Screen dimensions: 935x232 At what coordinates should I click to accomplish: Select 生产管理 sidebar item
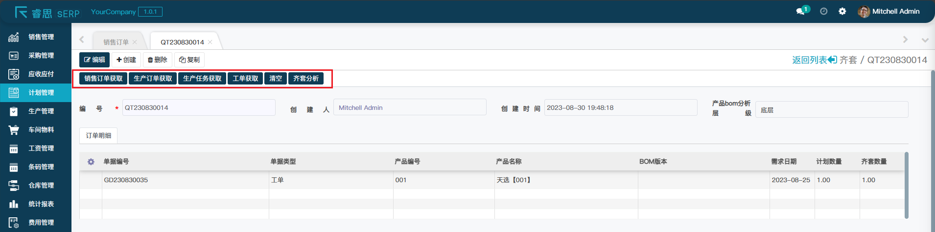41,111
